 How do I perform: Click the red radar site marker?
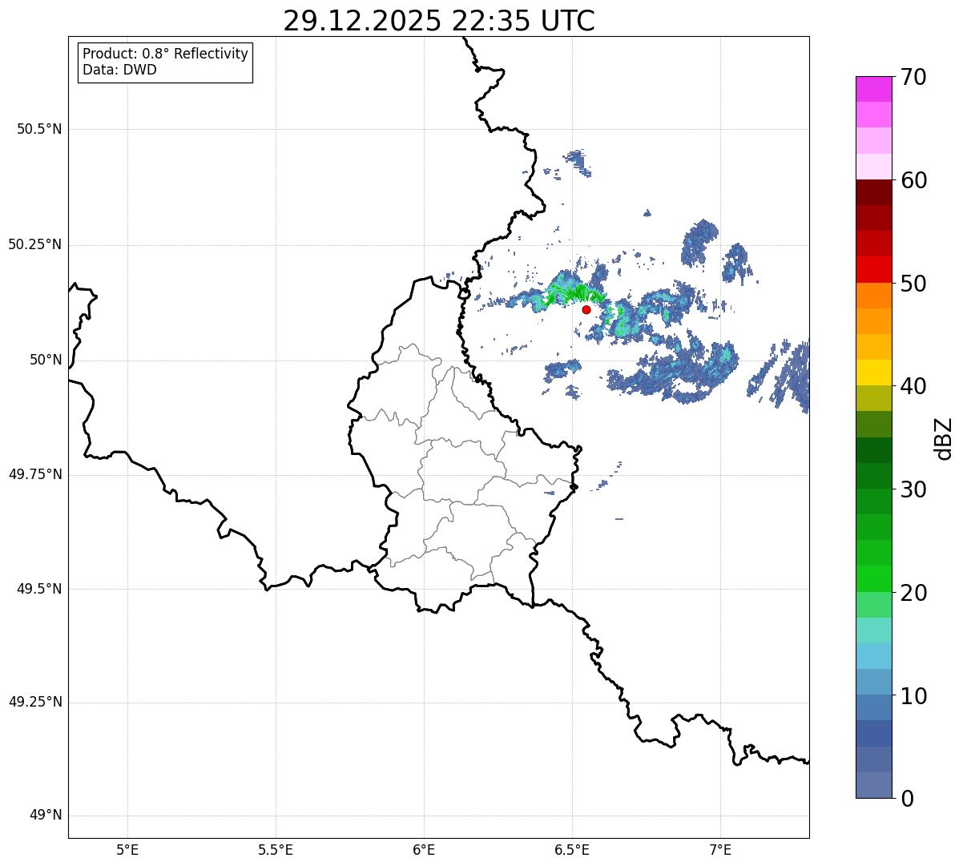pos(586,309)
